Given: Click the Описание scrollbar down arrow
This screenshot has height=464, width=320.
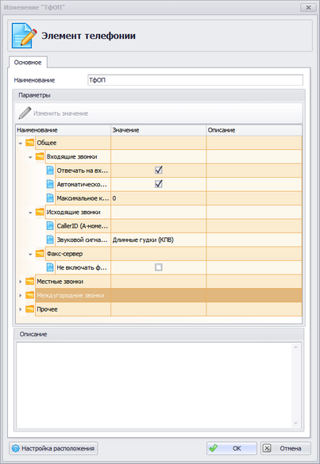Looking at the screenshot, I should click(295, 424).
